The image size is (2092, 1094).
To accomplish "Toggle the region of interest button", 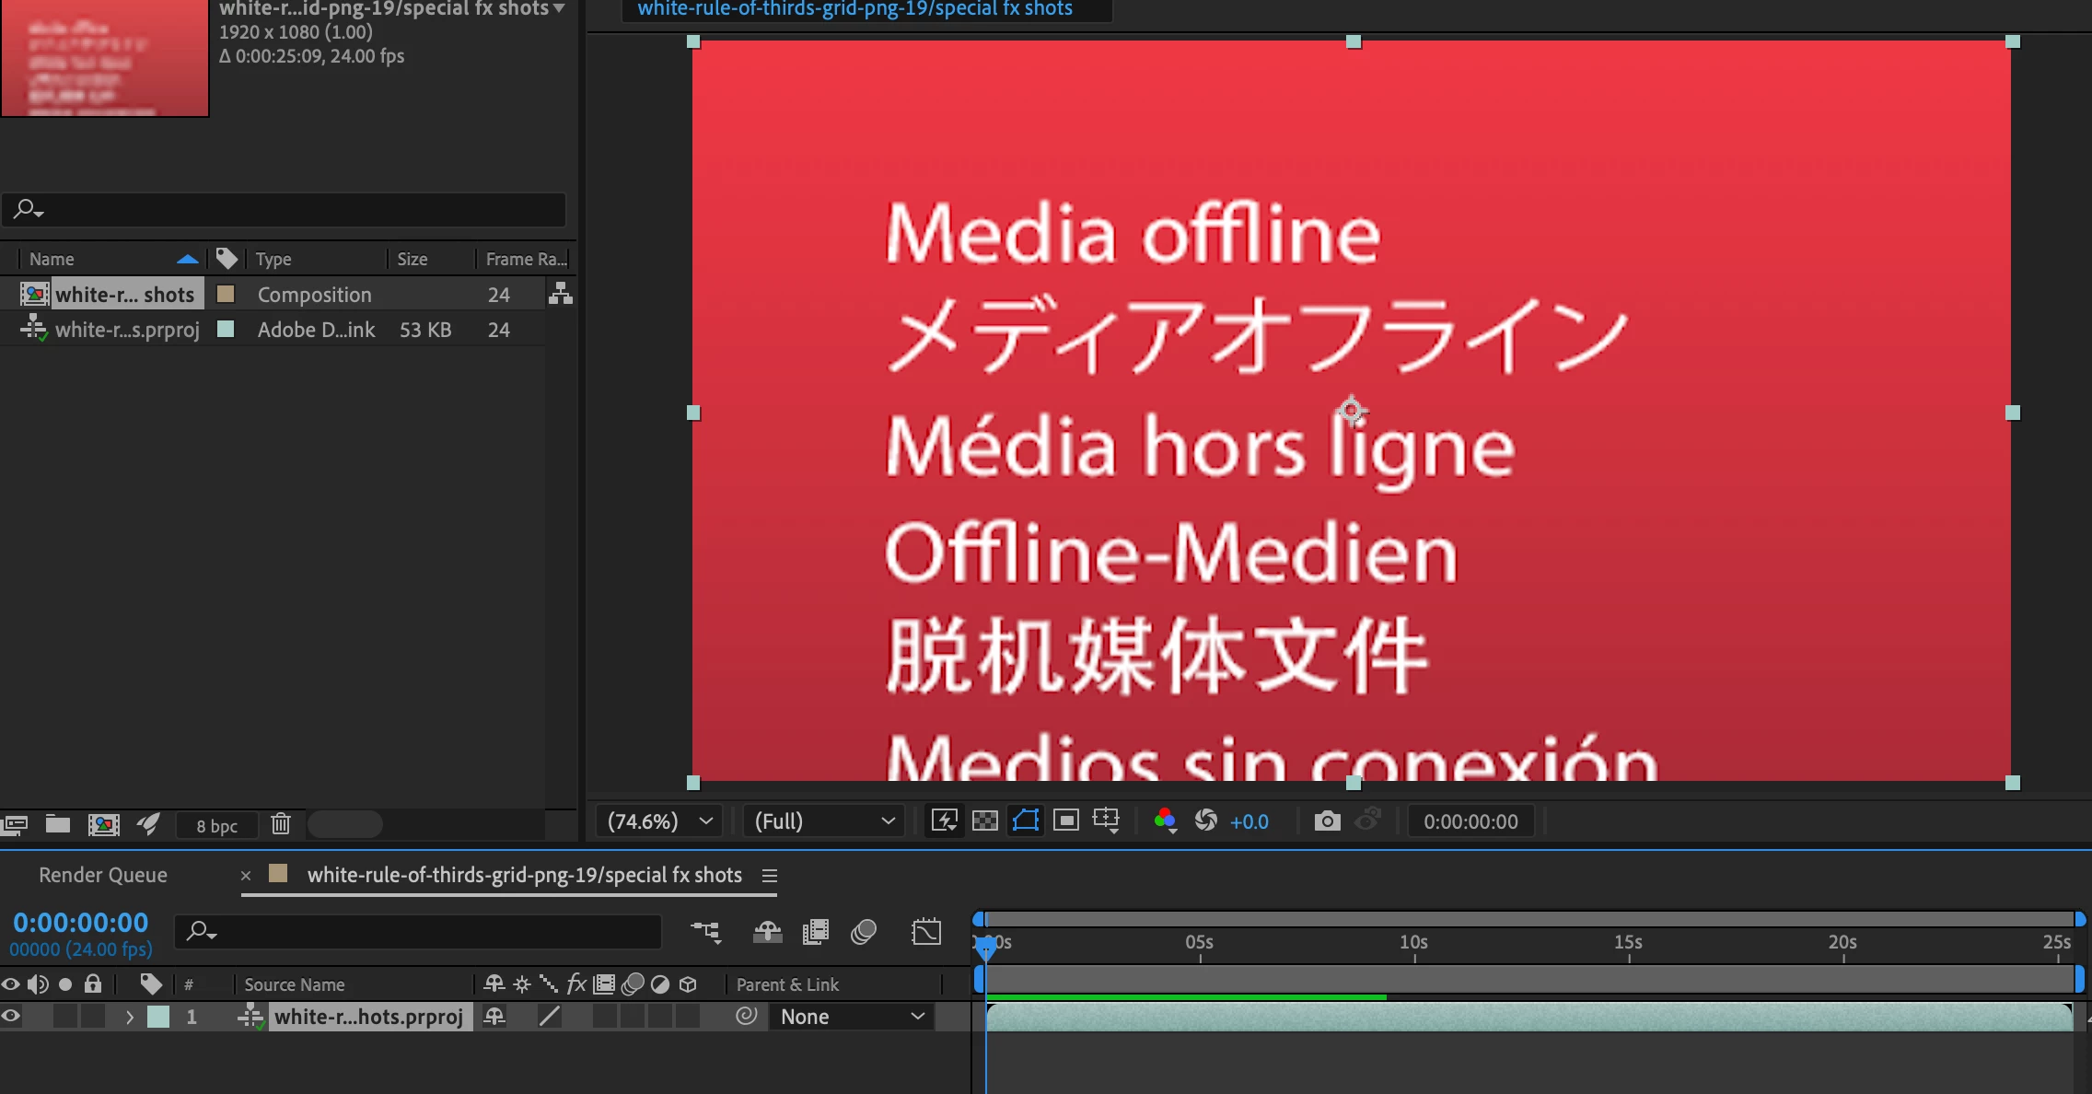I will (1066, 820).
